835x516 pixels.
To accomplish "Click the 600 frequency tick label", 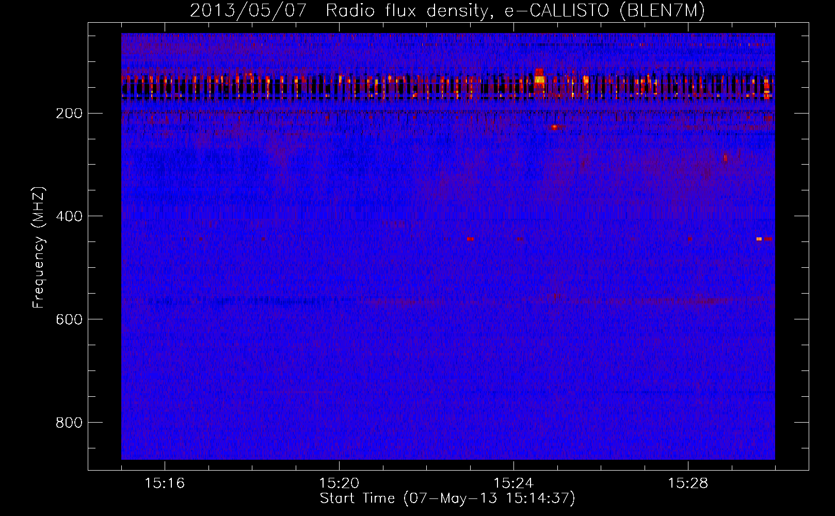I will pos(69,319).
